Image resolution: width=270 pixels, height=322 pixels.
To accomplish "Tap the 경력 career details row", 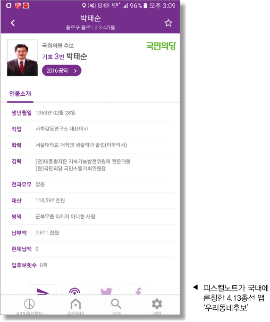I will pos(91,165).
